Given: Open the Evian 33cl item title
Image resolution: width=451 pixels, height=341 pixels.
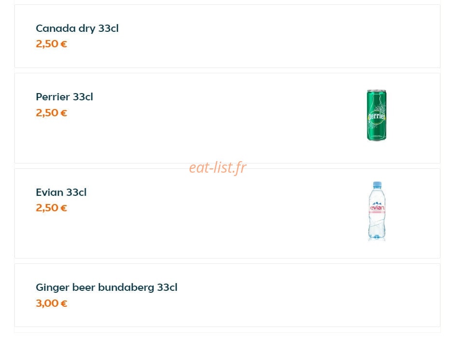Looking at the screenshot, I should 61,192.
